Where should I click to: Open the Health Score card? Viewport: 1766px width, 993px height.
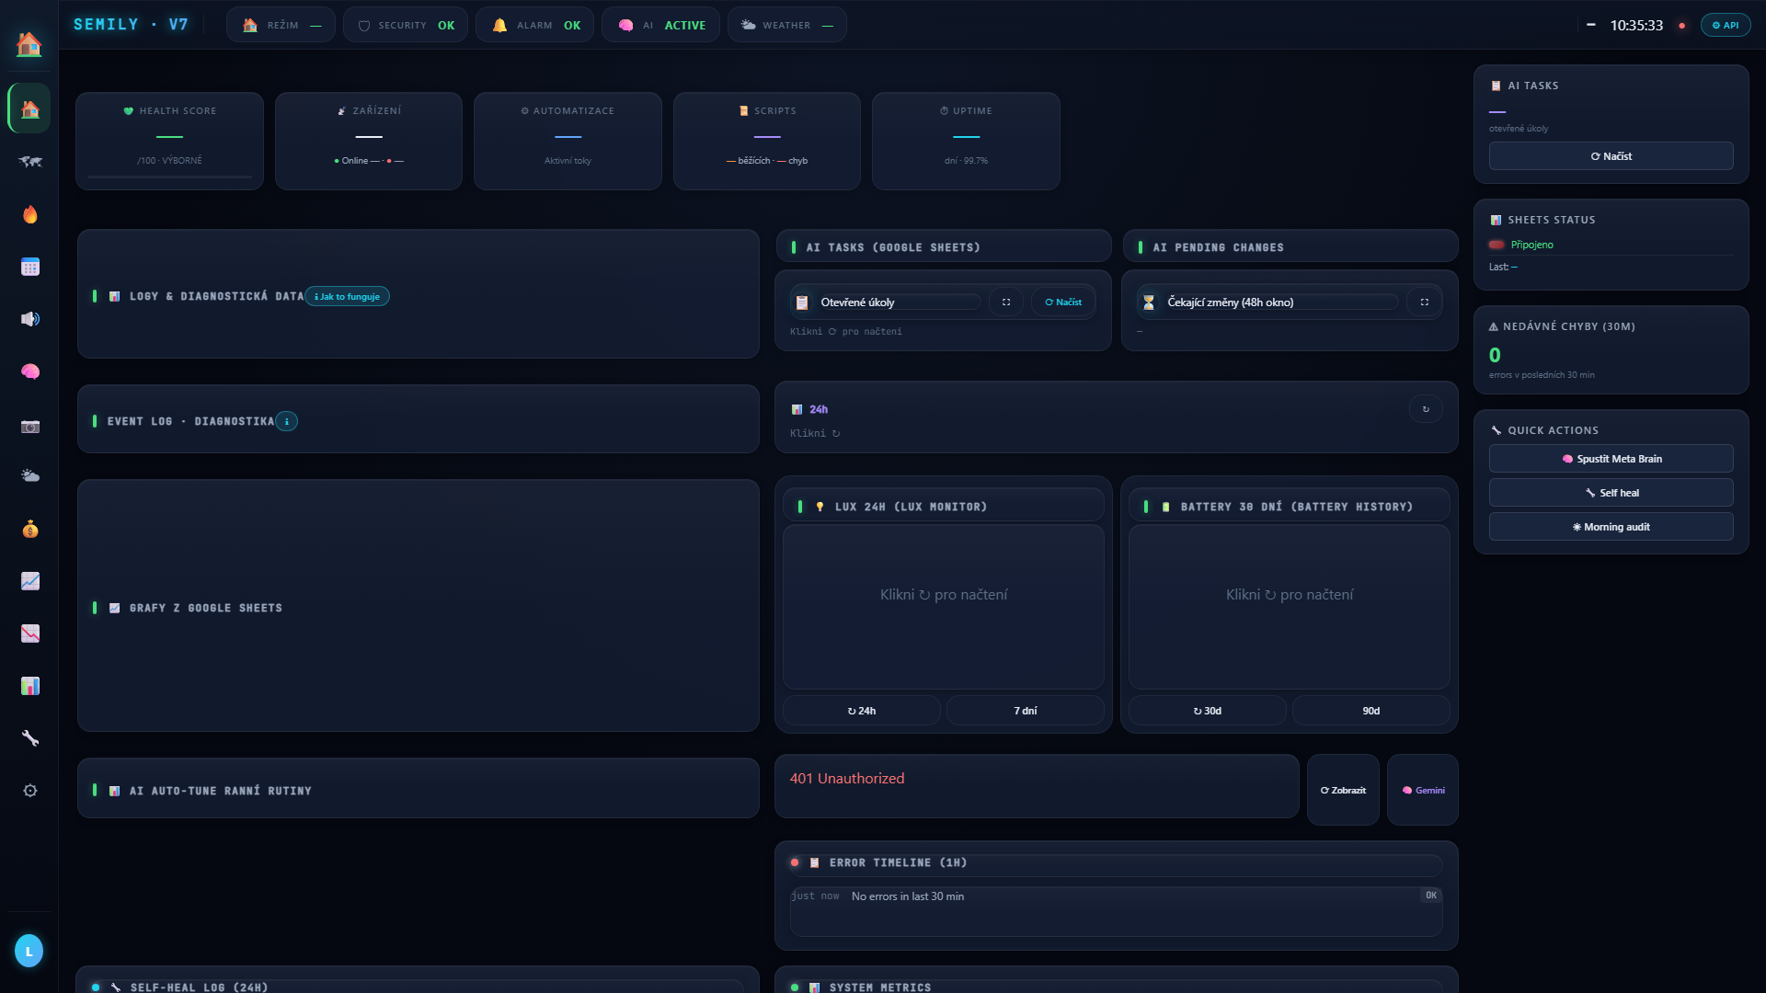169,141
